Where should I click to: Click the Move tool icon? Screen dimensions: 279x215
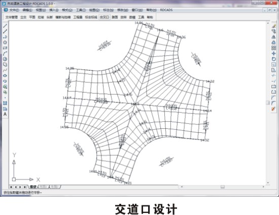point(273,53)
